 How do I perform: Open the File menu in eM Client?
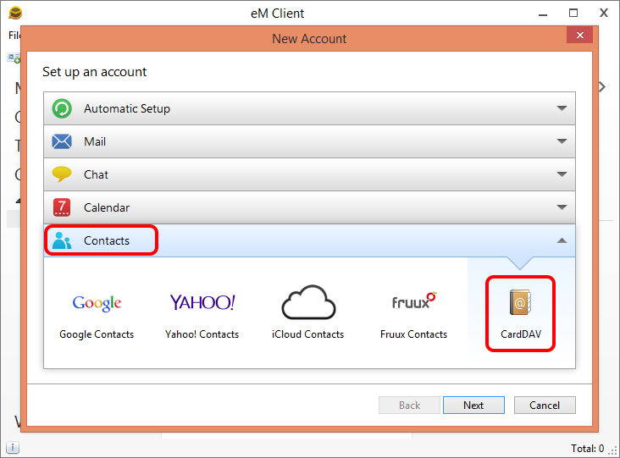click(14, 36)
